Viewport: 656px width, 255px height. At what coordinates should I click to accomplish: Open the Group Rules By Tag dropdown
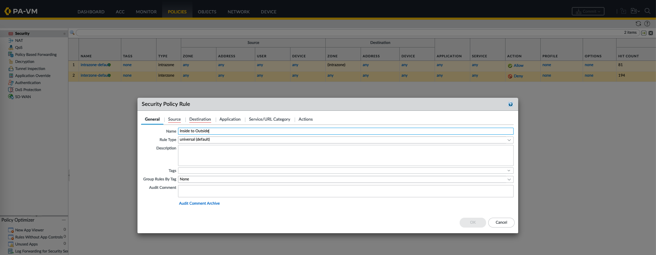[x=509, y=179]
